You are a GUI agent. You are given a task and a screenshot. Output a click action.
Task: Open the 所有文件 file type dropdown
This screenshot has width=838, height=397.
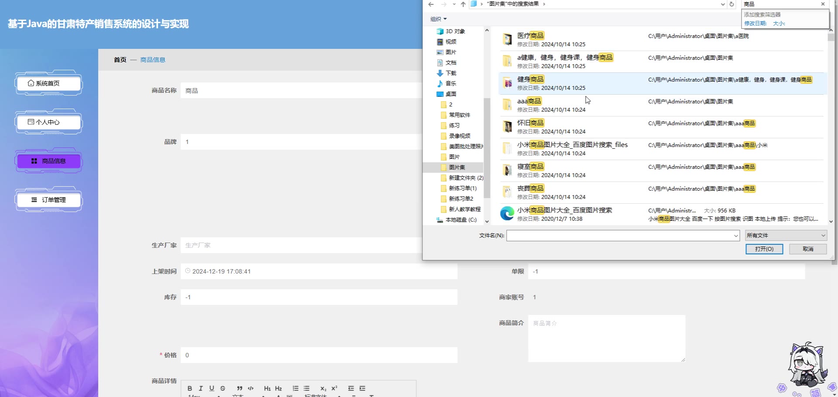tap(786, 236)
